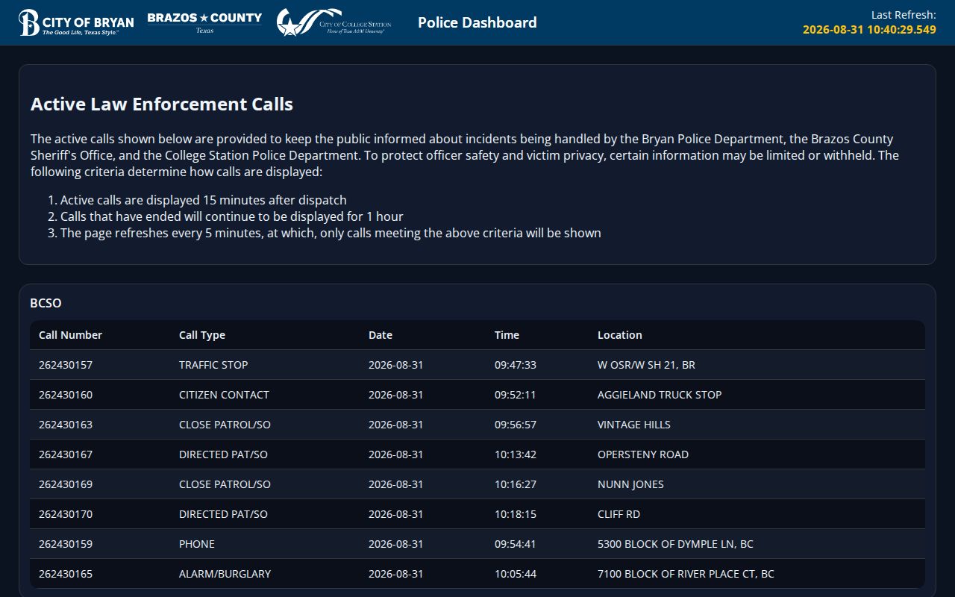Click location OPERSTENY ROAD
The width and height of the screenshot is (955, 597).
point(643,454)
